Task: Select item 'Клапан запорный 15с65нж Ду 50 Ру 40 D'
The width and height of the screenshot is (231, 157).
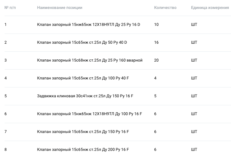Action: tap(82, 42)
